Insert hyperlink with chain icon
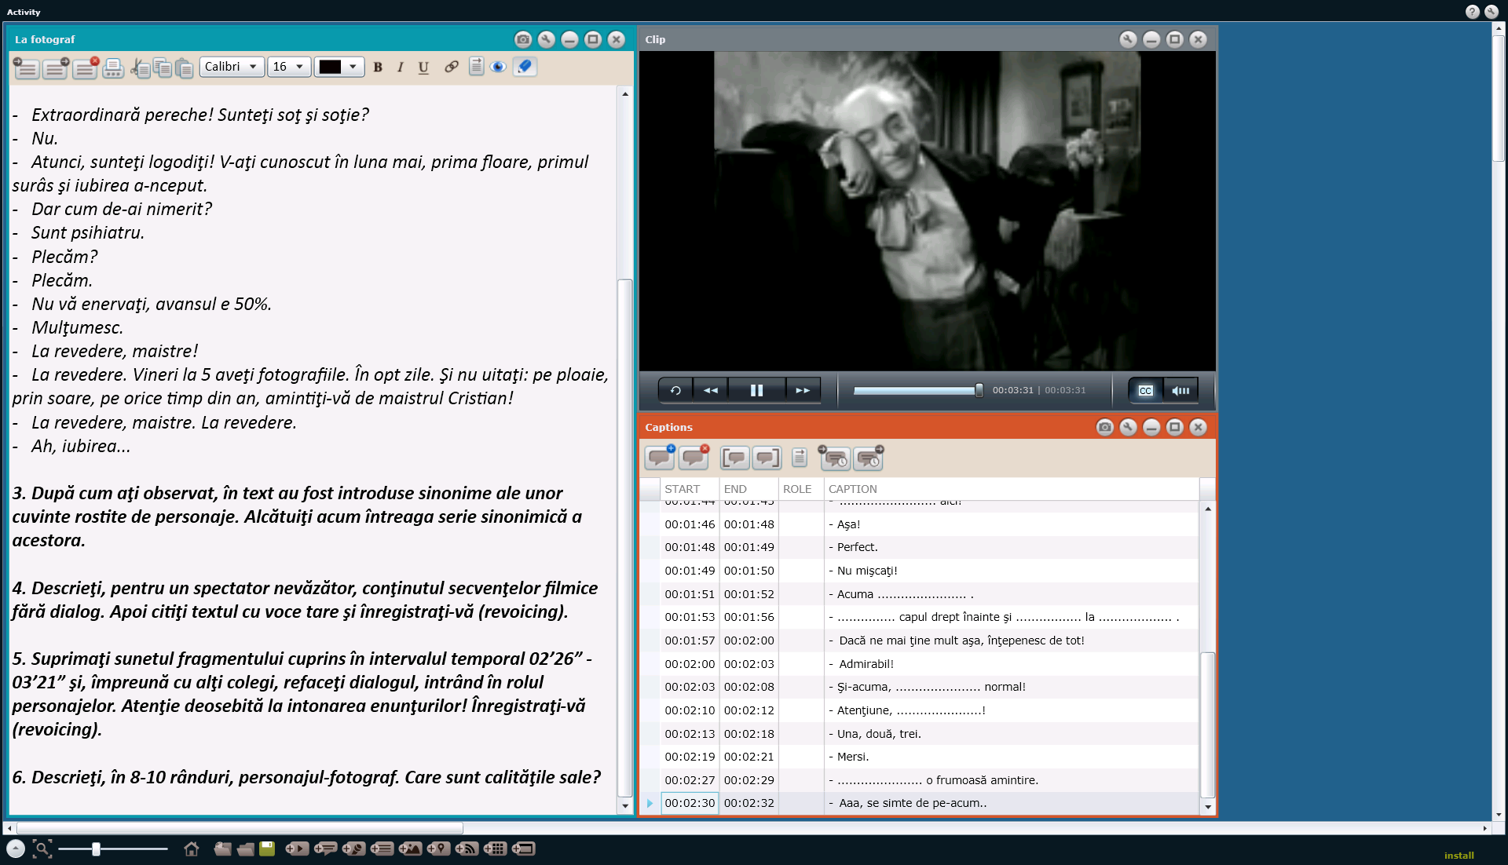This screenshot has width=1508, height=865. coord(451,67)
